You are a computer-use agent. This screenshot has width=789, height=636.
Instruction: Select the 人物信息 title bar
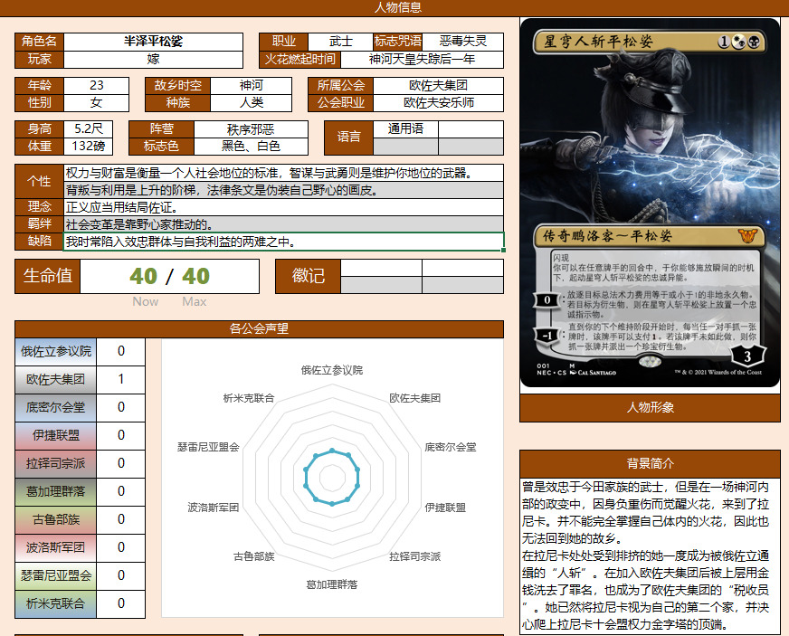click(394, 7)
